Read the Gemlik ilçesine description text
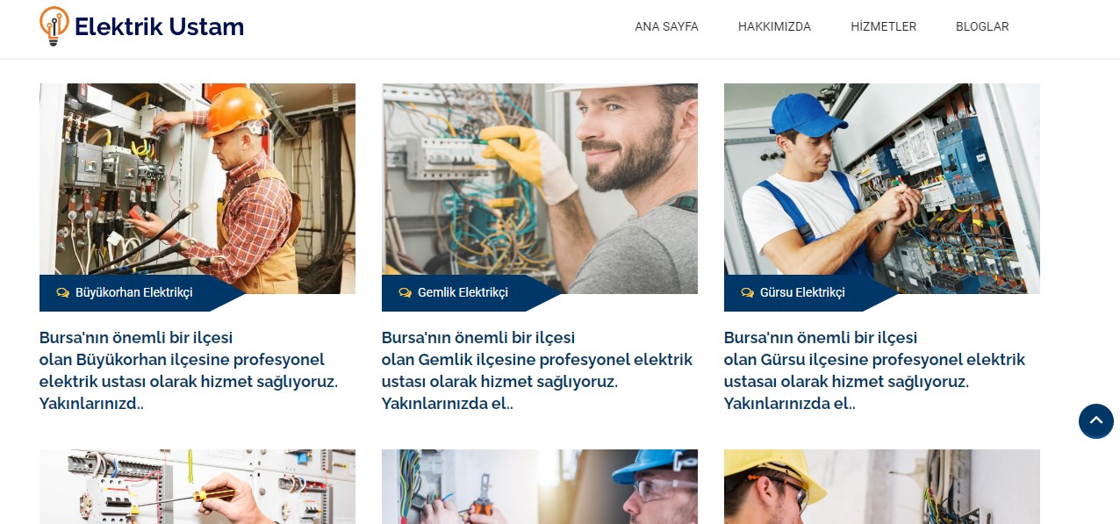The width and height of the screenshot is (1120, 524). click(537, 370)
